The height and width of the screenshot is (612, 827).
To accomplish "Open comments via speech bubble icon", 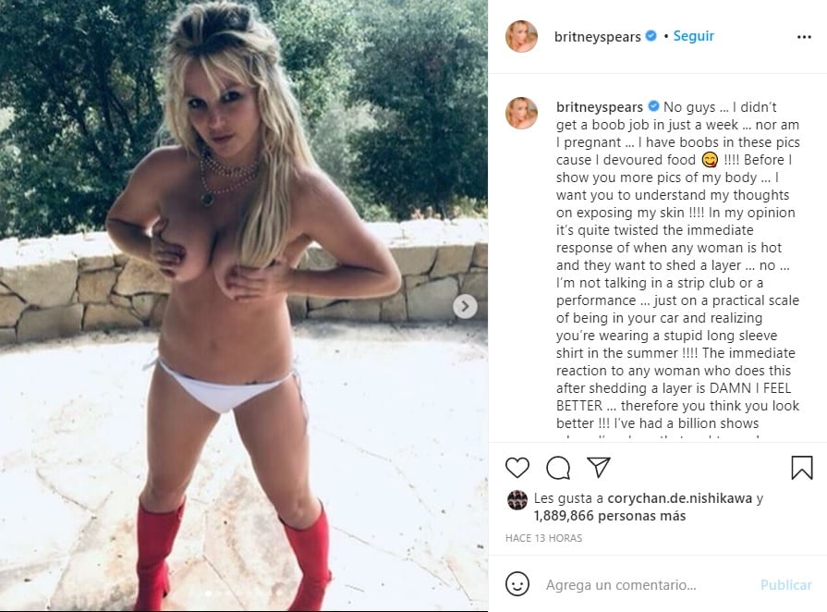I will coord(558,468).
